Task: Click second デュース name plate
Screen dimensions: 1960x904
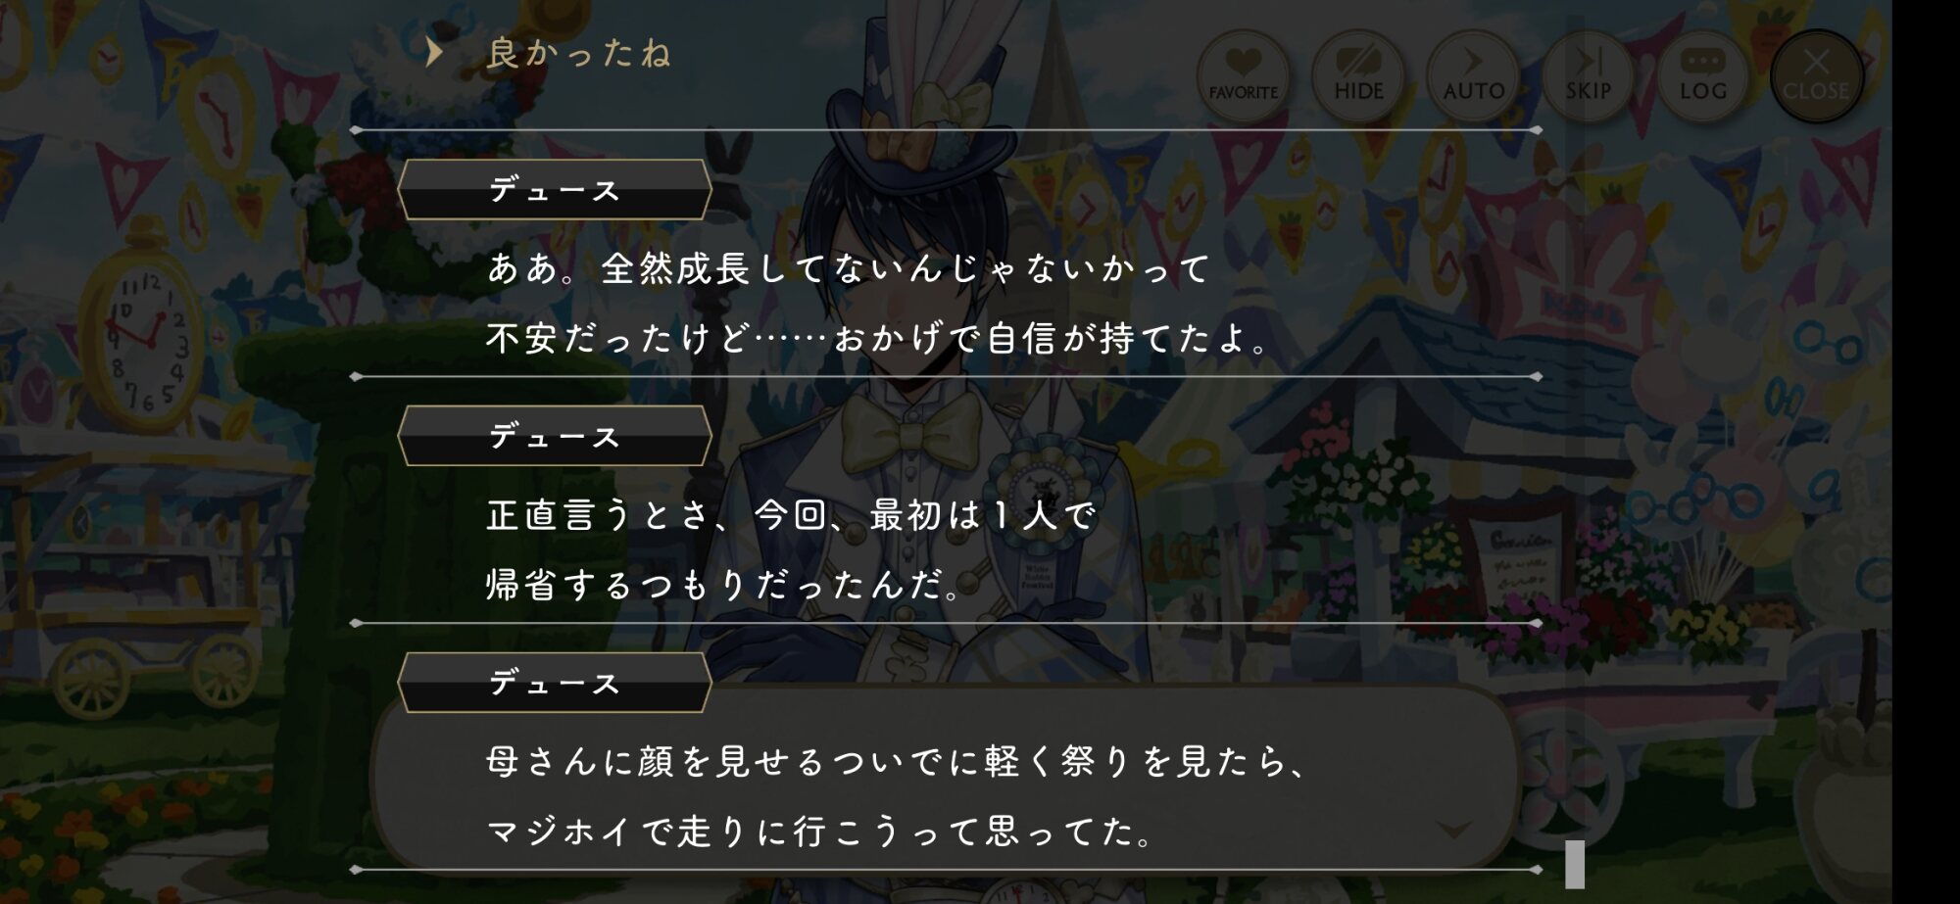Action: coord(555,436)
